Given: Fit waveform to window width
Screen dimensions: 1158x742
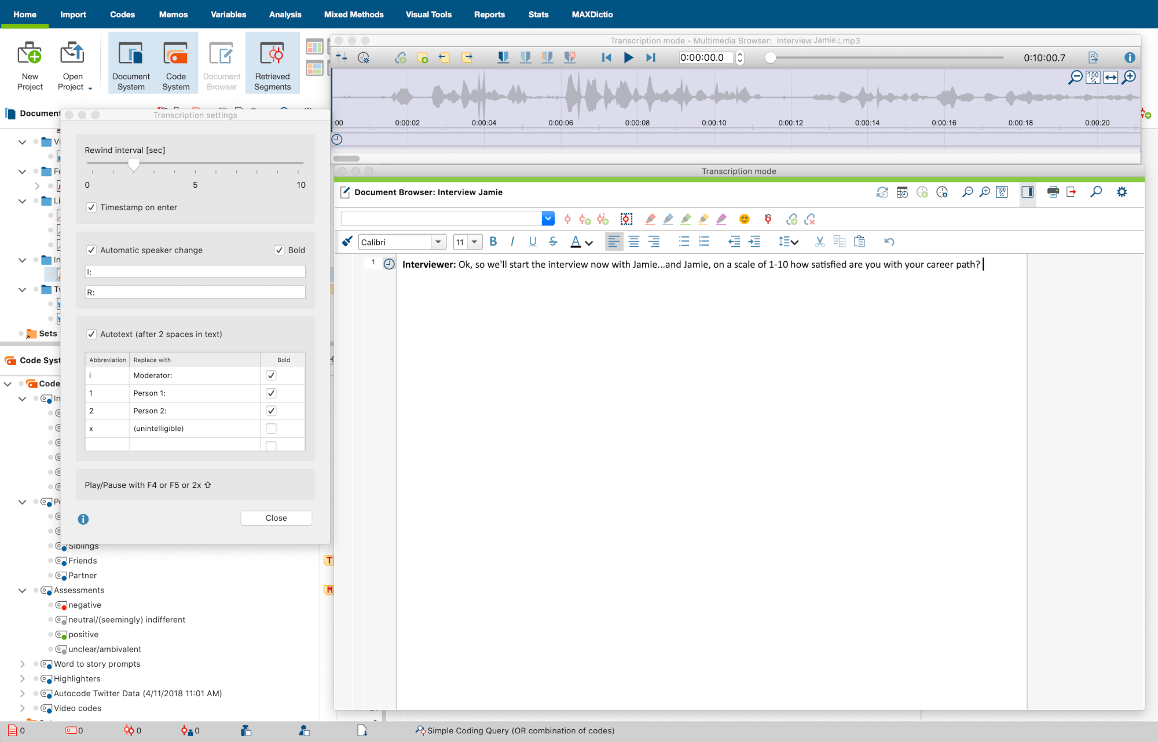Looking at the screenshot, I should 1111,77.
